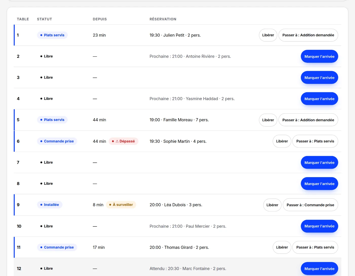Click the Libre status on table 12
355x276 pixels.
click(x=46, y=268)
